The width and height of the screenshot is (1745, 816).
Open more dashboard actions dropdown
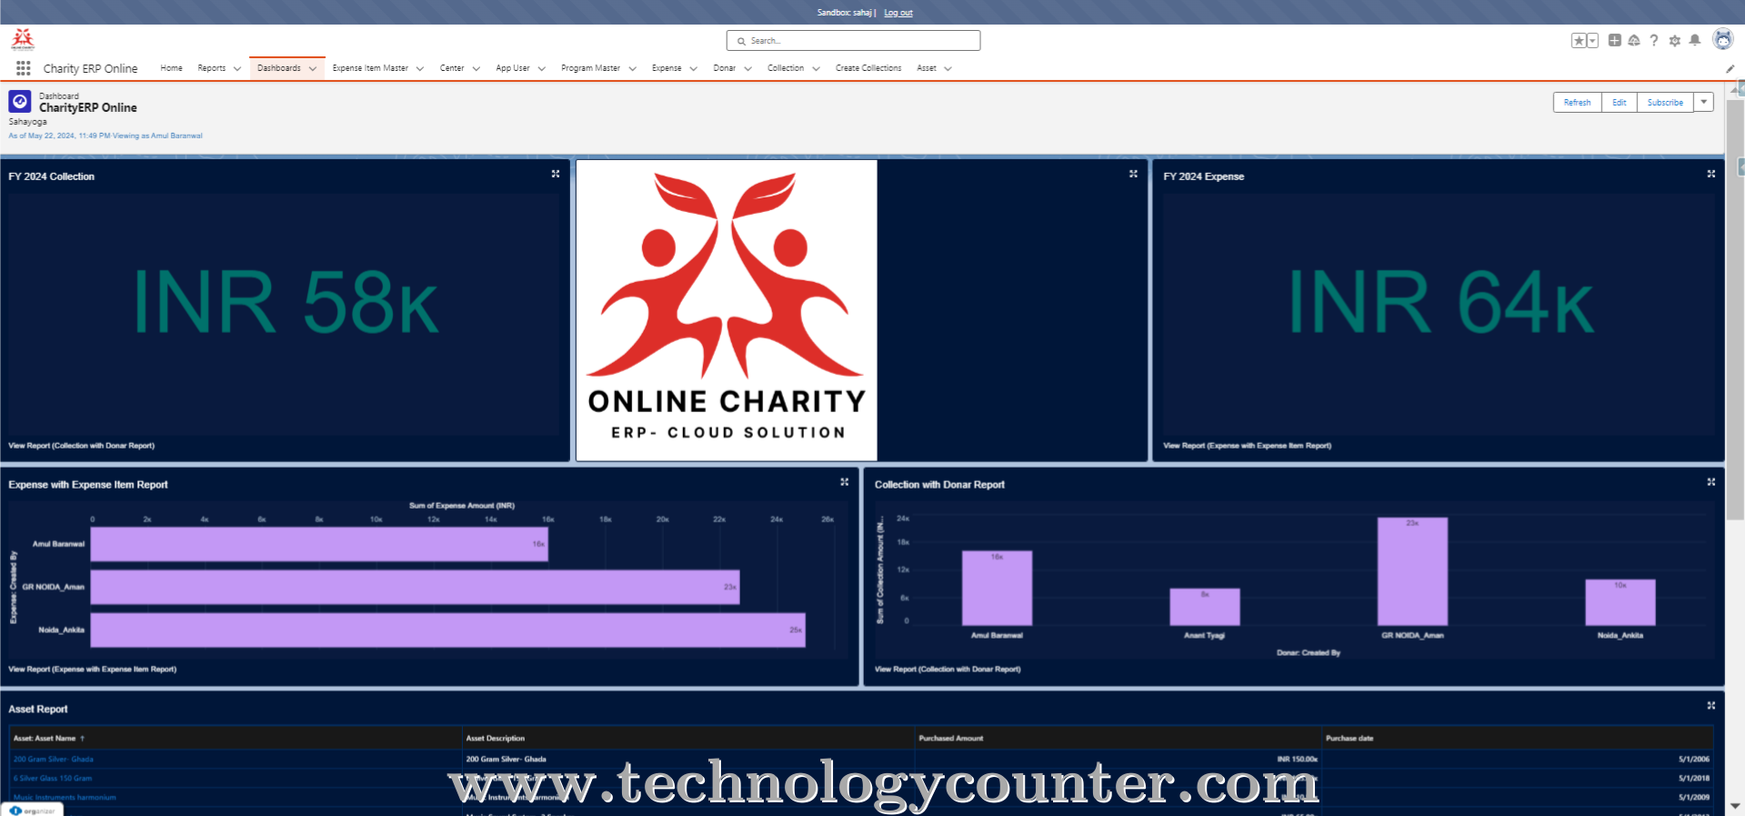pyautogui.click(x=1704, y=103)
